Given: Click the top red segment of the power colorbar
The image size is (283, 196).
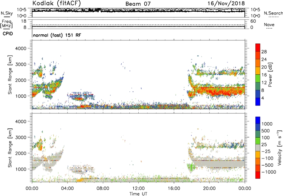Looking at the screenshot, I should 258,47.
